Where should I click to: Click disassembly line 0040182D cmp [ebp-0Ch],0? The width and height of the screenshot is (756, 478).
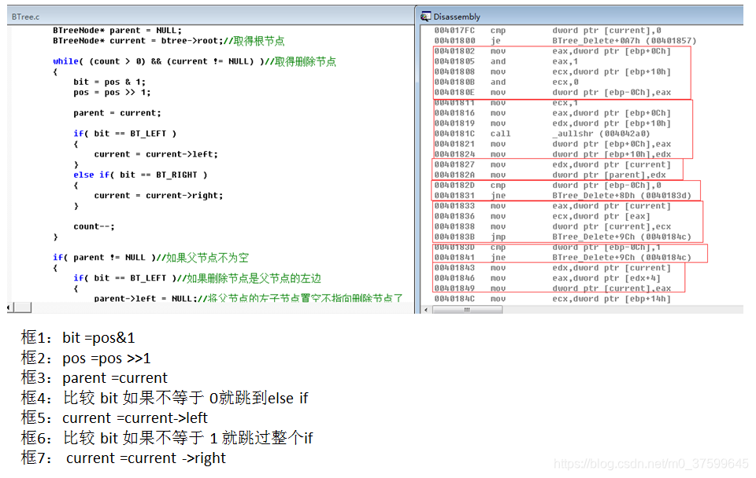tap(548, 186)
